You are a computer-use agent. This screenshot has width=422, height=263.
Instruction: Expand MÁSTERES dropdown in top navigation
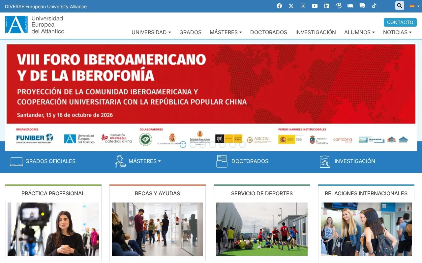pyautogui.click(x=226, y=32)
